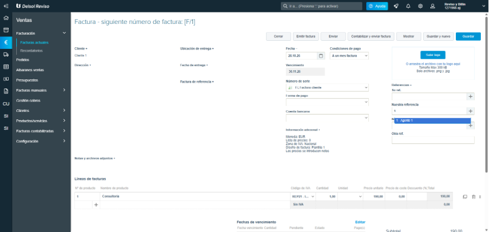
Task: Add a new invoice line with plus
Action: [x=96, y=205]
